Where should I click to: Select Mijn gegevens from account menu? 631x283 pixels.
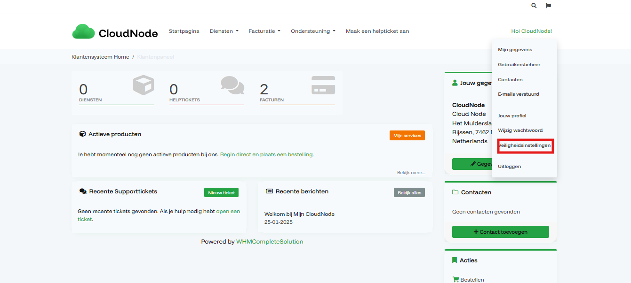[515, 50]
